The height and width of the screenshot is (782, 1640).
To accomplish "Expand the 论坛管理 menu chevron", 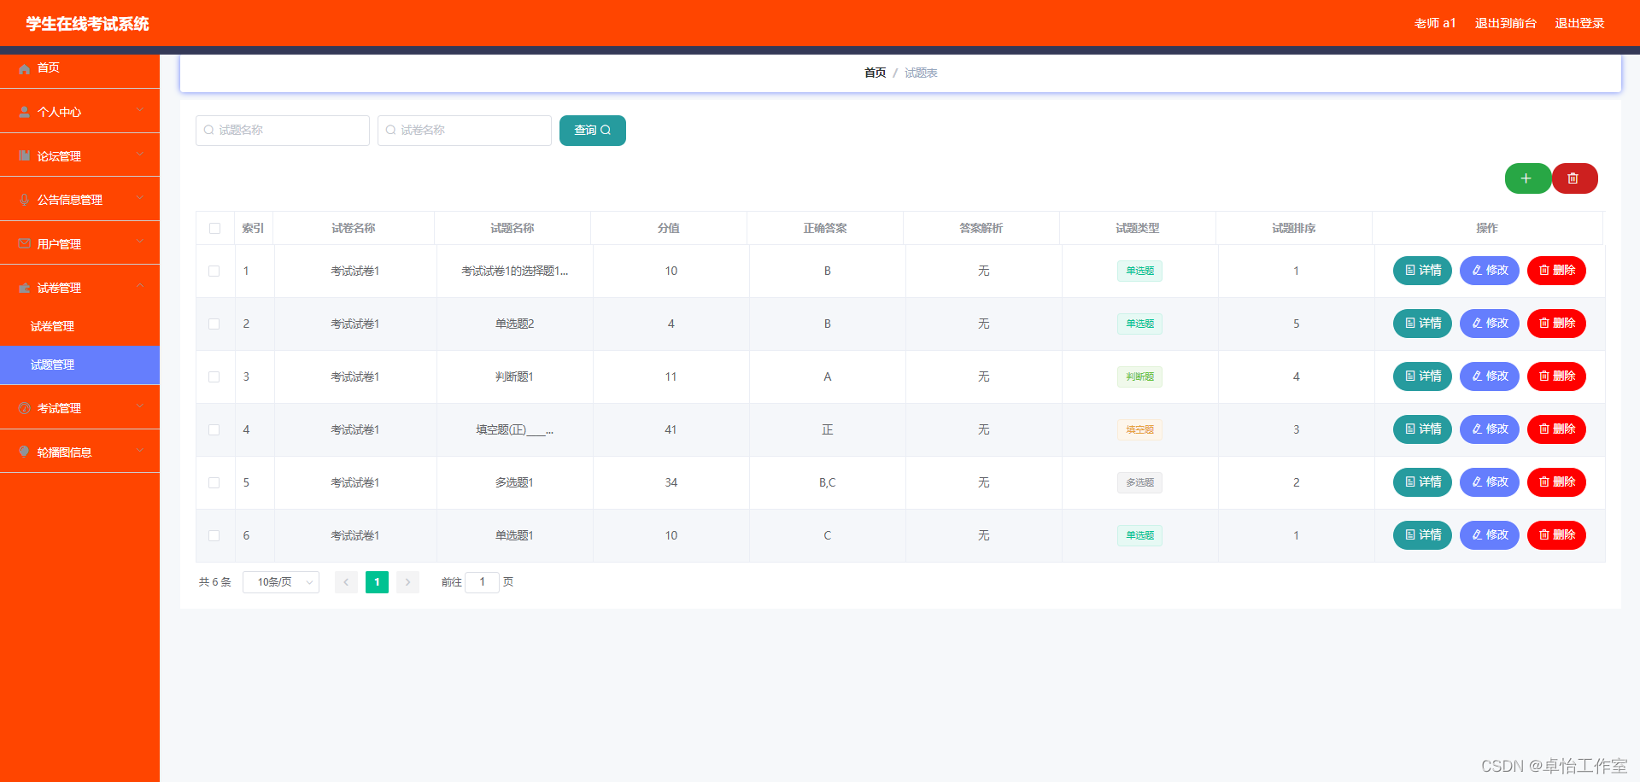I will pos(140,155).
